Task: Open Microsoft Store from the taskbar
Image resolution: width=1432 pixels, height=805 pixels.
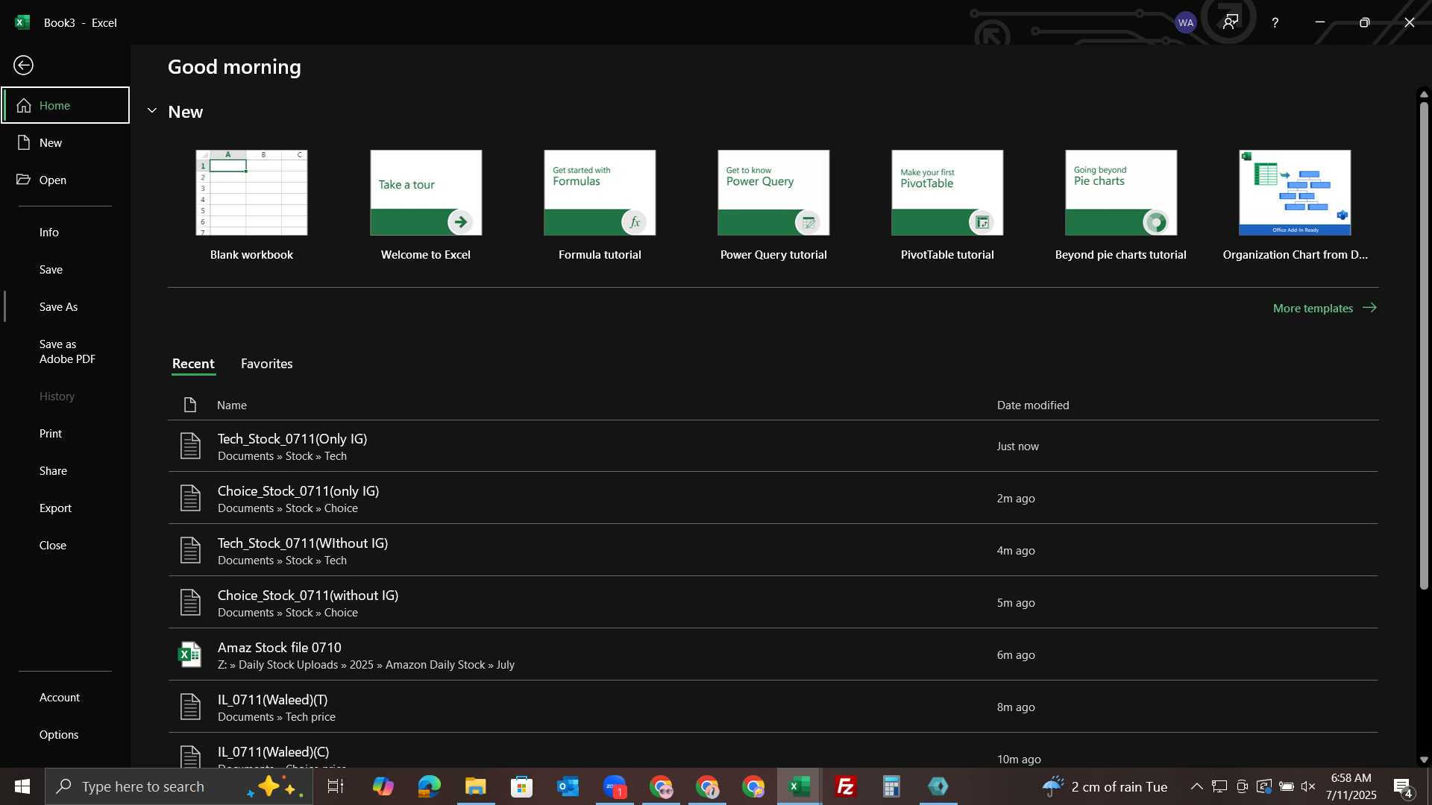Action: pyautogui.click(x=521, y=786)
